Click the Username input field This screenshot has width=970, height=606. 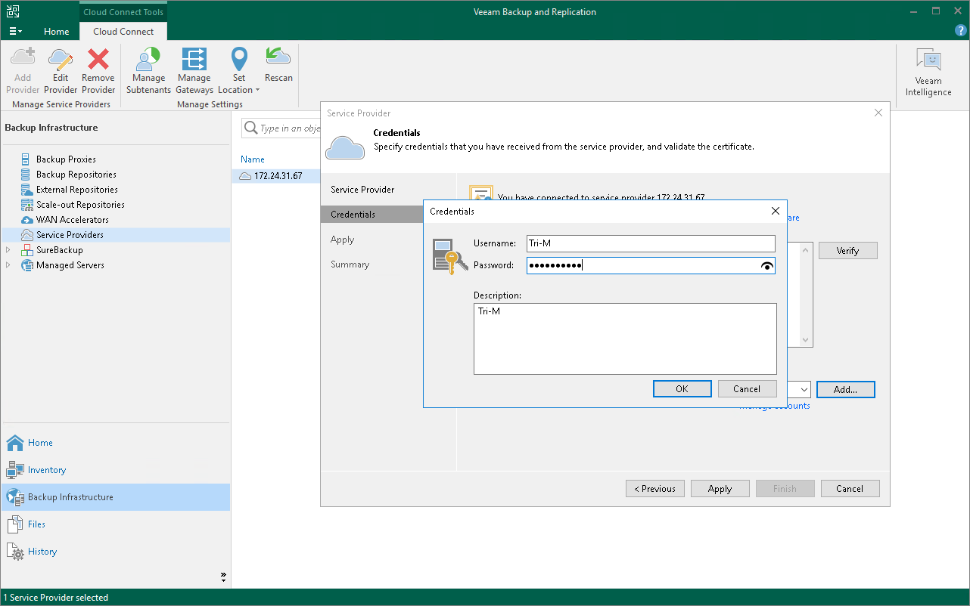[651, 243]
